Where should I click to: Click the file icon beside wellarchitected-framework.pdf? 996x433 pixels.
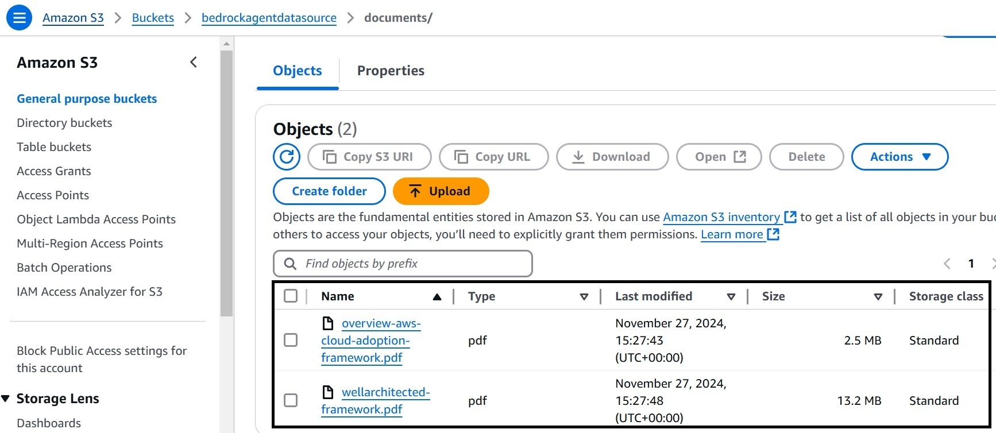328,392
